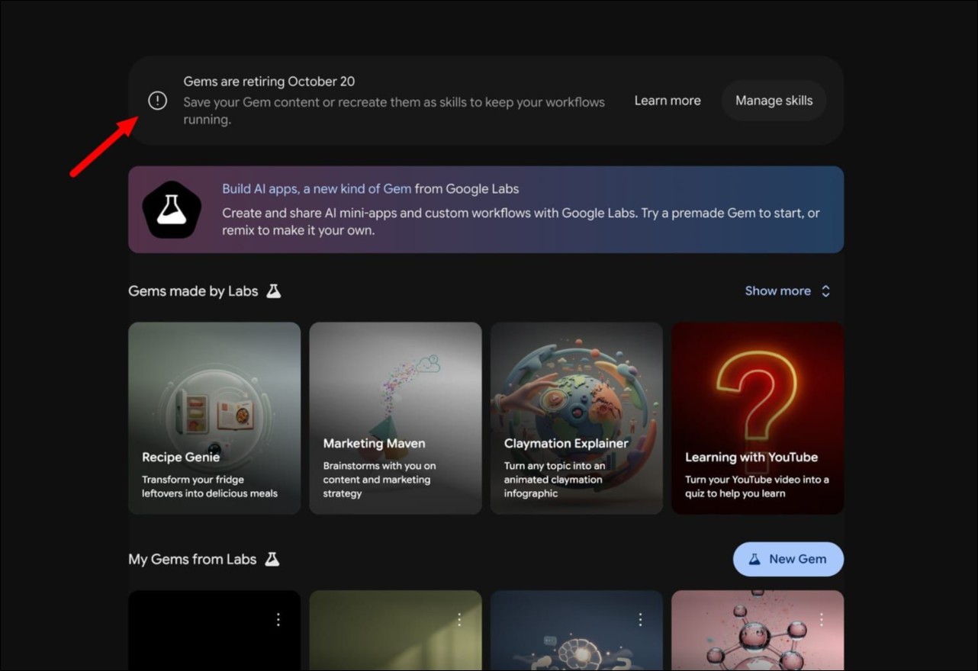Launch the Learning with YouTube gem card
Screen dimensions: 978x671
tap(758, 418)
